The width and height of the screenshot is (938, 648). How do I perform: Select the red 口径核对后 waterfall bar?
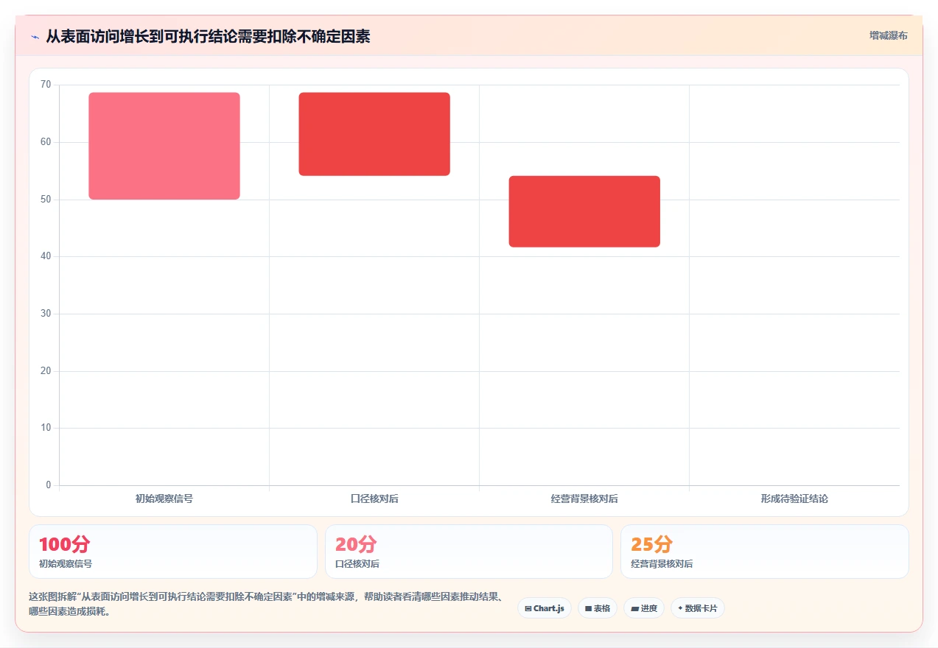click(x=374, y=134)
